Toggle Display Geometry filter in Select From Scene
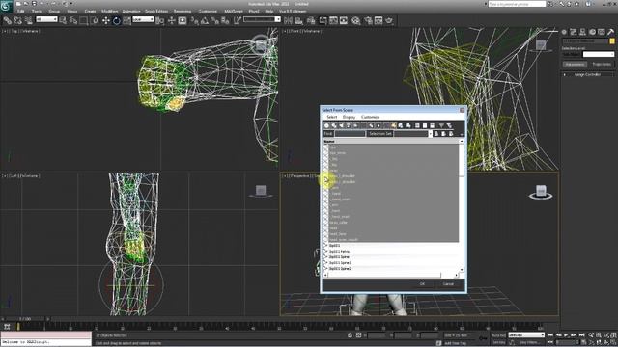This screenshot has height=347, width=618. pyautogui.click(x=326, y=126)
